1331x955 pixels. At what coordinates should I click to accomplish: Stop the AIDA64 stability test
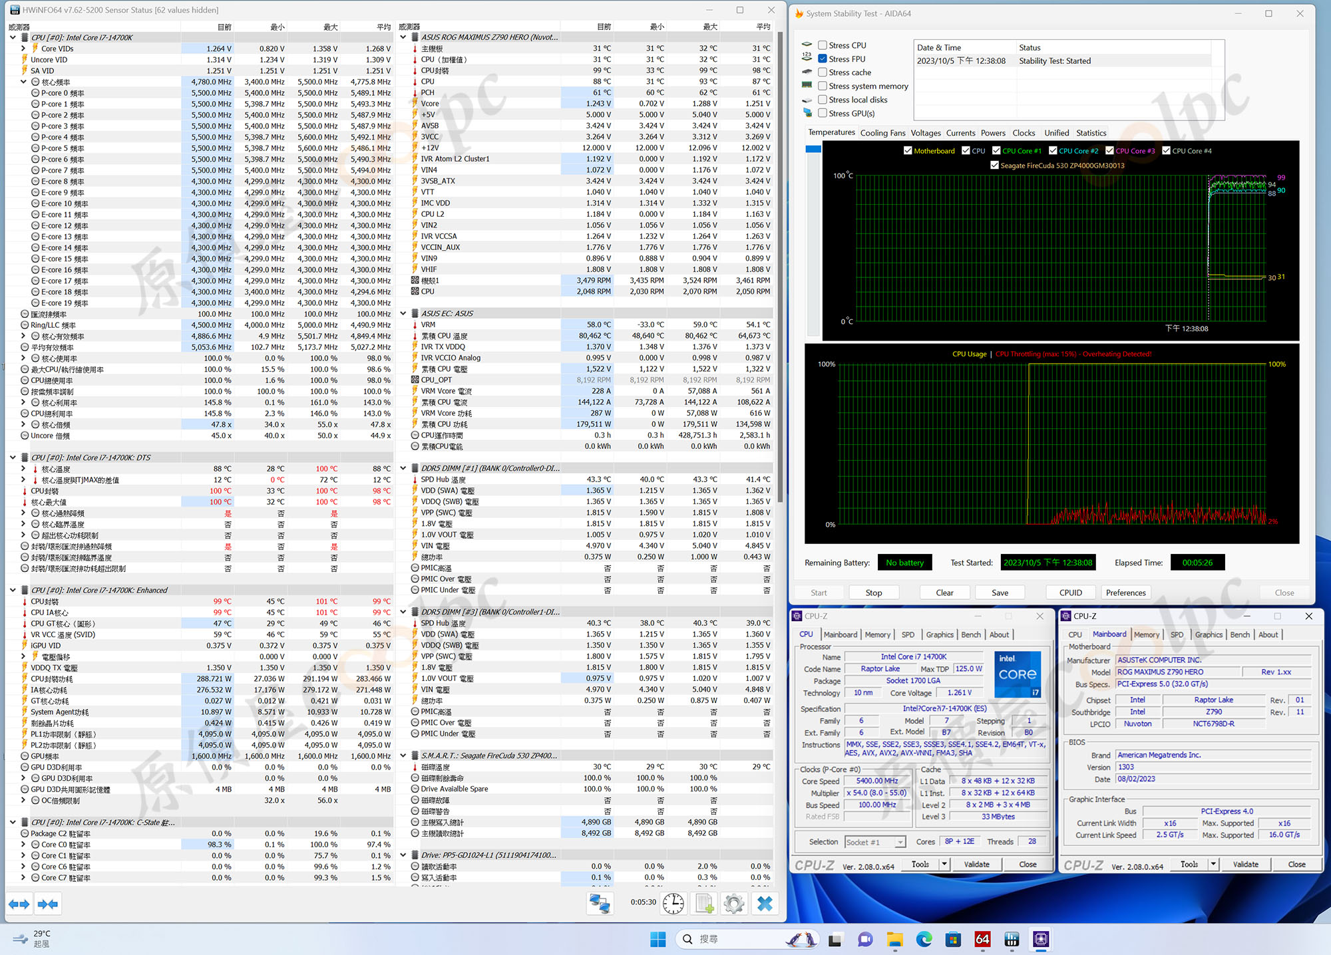coord(874,593)
